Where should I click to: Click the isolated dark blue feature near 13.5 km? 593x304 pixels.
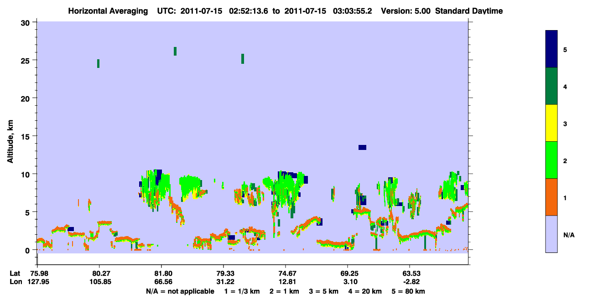coord(362,147)
